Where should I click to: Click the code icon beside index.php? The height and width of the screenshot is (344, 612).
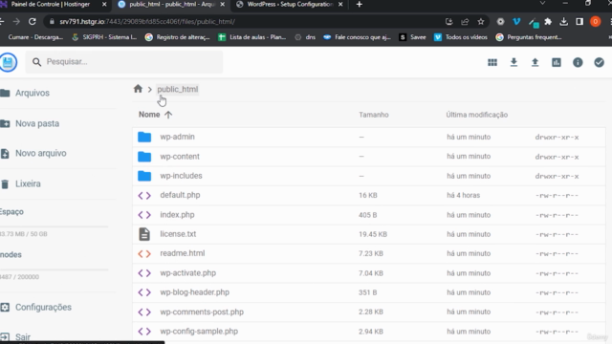144,215
